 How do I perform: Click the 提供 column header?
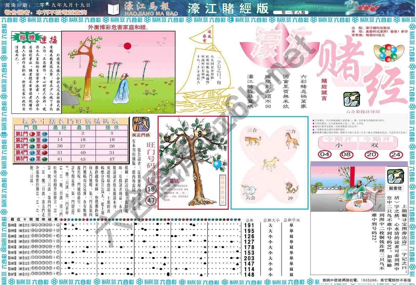click(x=112, y=128)
